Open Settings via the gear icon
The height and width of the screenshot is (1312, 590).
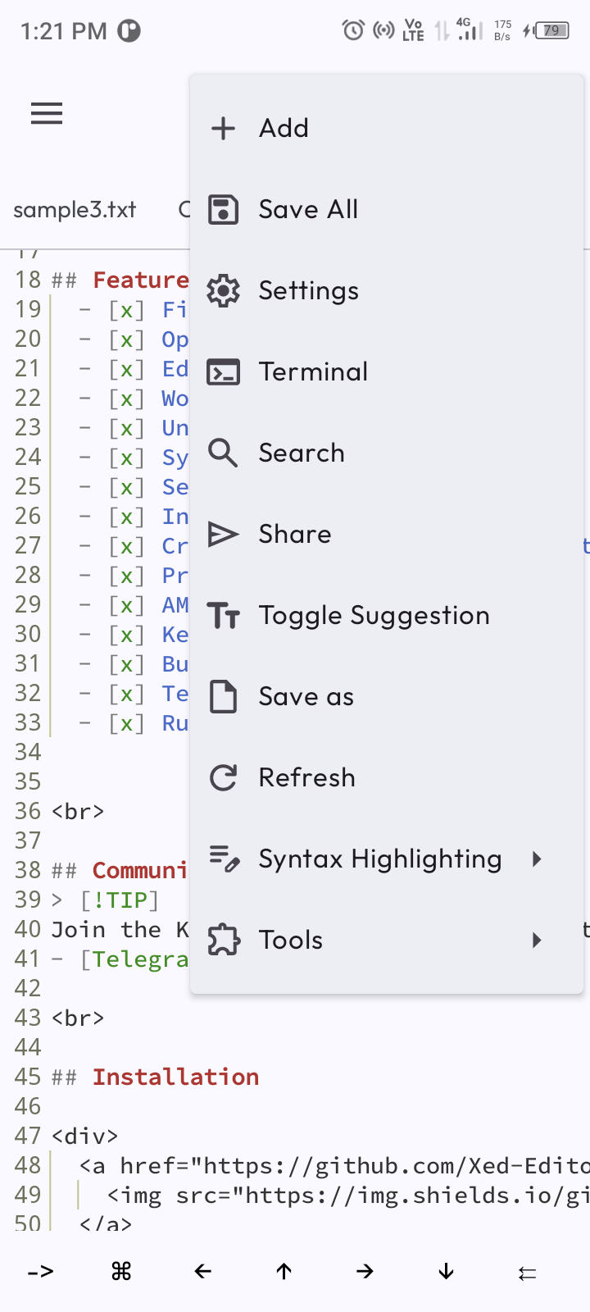[x=223, y=290]
